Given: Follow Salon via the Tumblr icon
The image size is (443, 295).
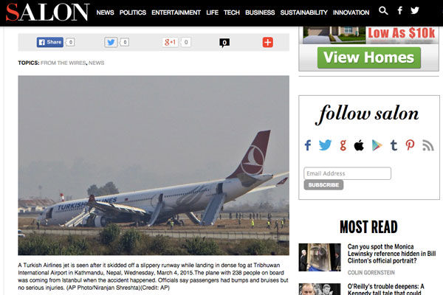Looking at the screenshot, I should pos(394,145).
